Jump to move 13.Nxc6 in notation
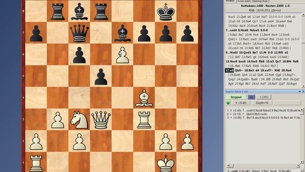The height and width of the screenshot is (172, 305). click(232, 62)
